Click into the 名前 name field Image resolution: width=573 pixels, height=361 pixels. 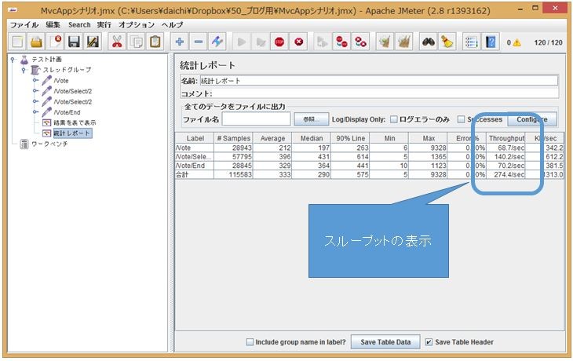[x=379, y=81]
